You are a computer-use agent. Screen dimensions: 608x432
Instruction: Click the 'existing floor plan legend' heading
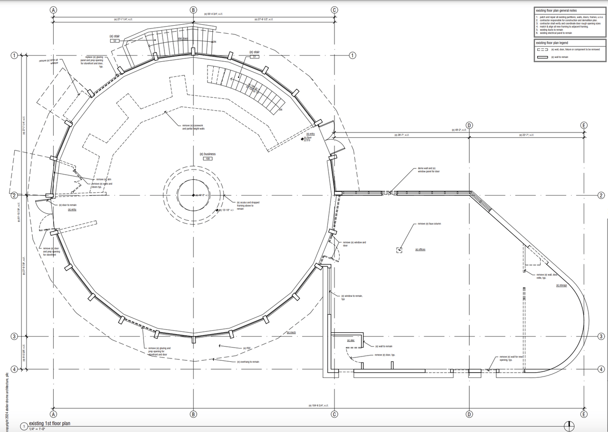coord(552,43)
